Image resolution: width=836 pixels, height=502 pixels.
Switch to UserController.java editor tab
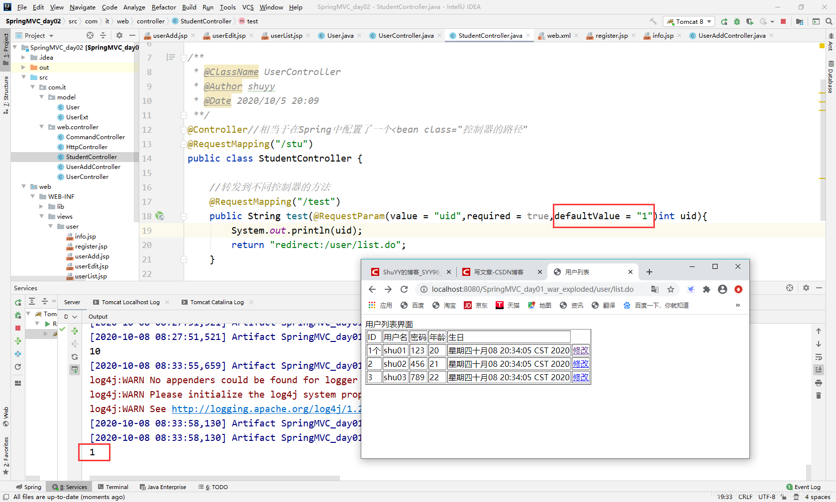point(406,35)
